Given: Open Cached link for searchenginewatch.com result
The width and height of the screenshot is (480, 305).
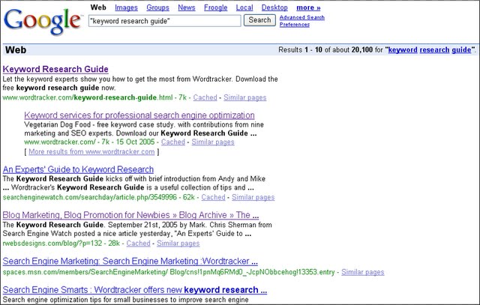Looking at the screenshot, I should click(213, 197).
